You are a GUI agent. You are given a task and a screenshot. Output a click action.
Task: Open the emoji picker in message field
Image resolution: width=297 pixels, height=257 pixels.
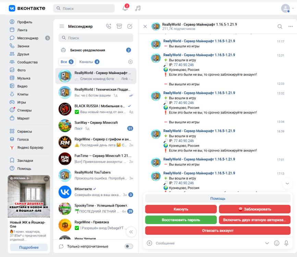[x=276, y=243]
